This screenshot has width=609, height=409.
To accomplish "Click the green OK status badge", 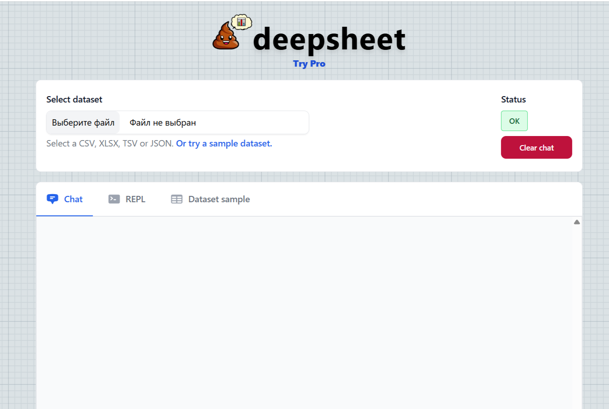I will [x=514, y=121].
